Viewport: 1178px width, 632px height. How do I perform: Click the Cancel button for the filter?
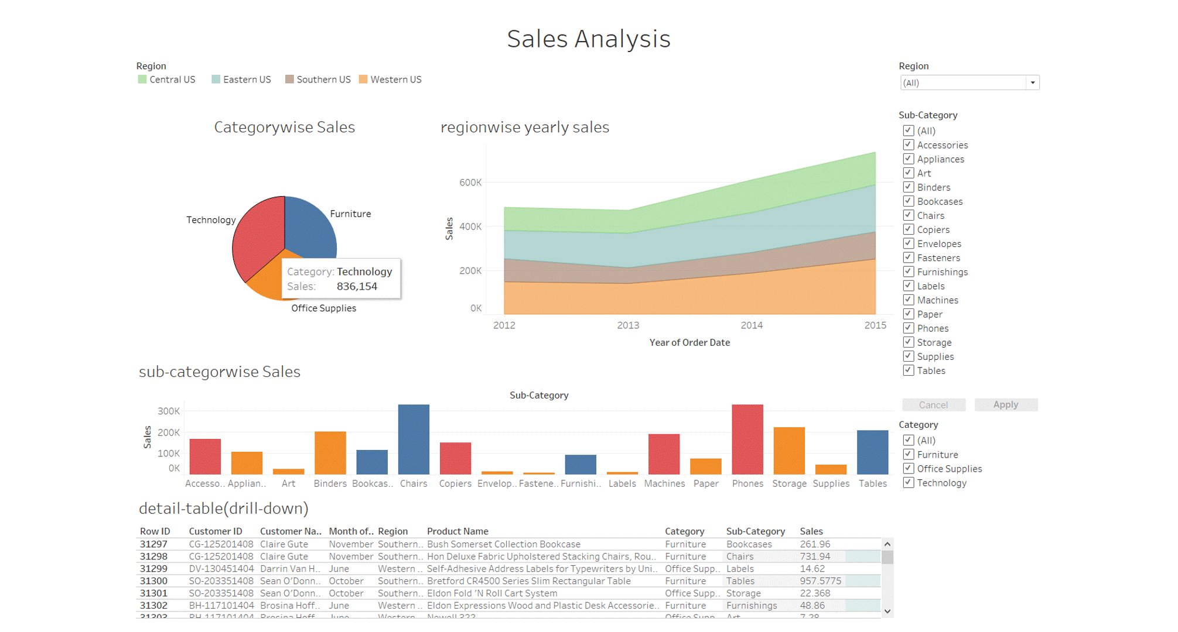pos(934,404)
